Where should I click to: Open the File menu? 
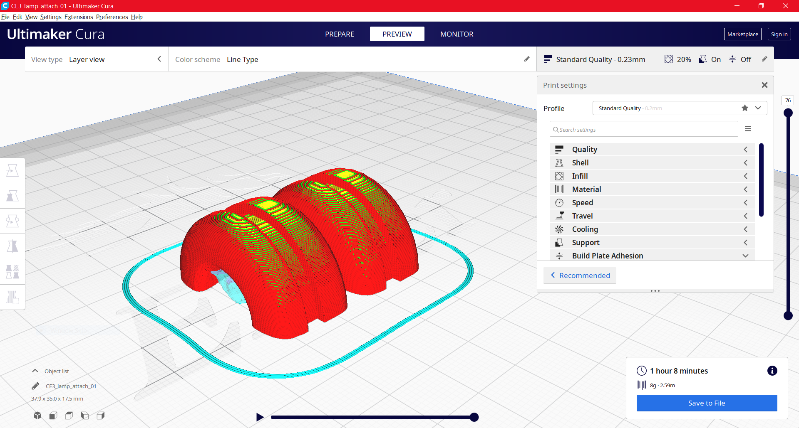coord(5,17)
